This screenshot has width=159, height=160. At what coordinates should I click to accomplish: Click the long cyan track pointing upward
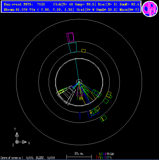tap(77, 70)
